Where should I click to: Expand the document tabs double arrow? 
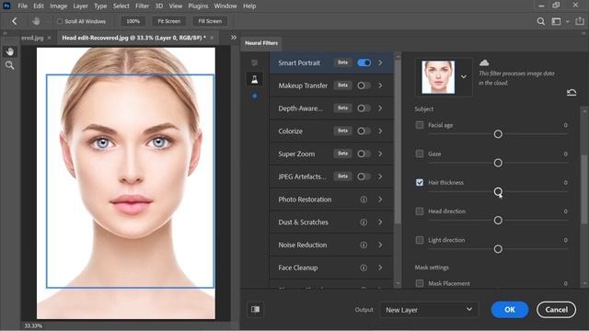click(234, 38)
